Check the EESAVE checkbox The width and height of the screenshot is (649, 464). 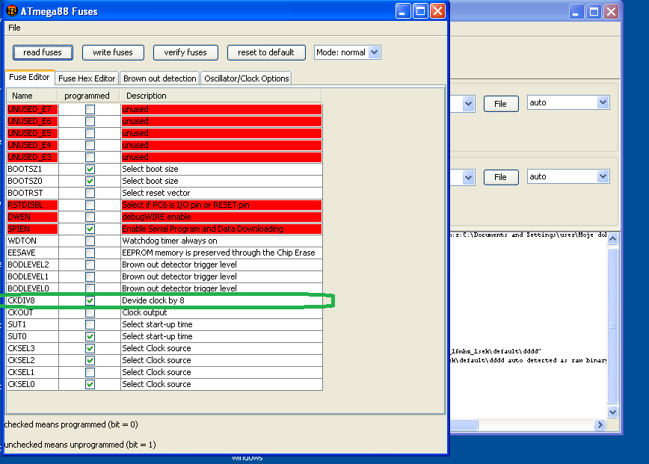click(90, 253)
